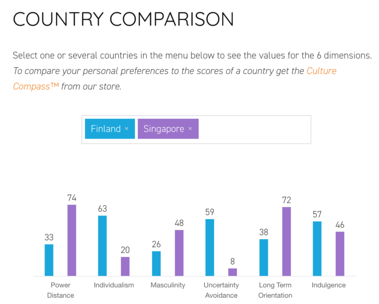
Task: Click the Finland country tag
Action: click(x=106, y=129)
